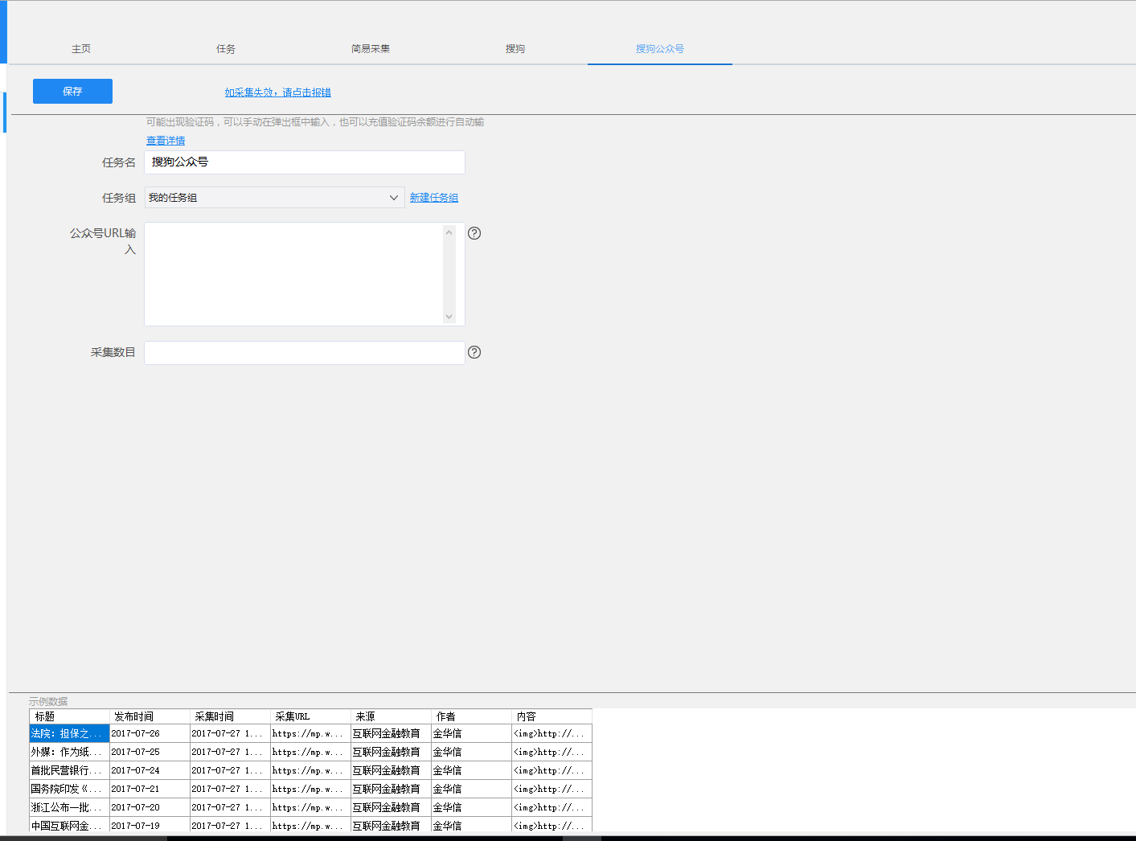Image resolution: width=1136 pixels, height=841 pixels.
Task: Click scroll-down arrow in URL textarea
Action: 449,317
